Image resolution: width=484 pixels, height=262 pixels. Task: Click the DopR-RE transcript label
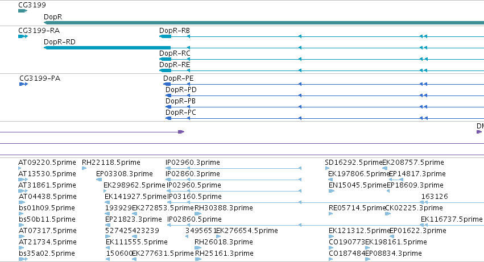175,64
